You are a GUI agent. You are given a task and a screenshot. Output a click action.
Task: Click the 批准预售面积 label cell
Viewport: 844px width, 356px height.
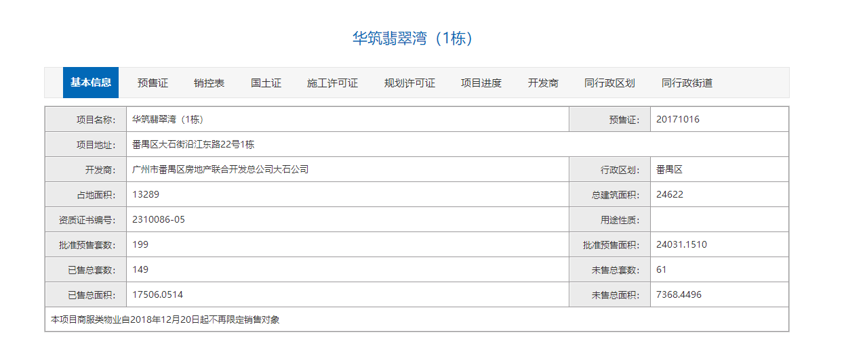point(610,244)
